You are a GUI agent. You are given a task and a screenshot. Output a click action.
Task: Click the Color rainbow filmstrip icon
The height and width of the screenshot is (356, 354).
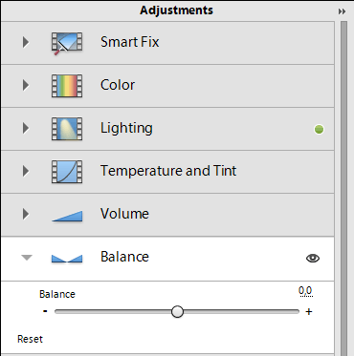click(x=67, y=86)
